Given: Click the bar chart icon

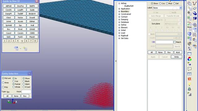Looking at the screenshot, I should point(189,94).
